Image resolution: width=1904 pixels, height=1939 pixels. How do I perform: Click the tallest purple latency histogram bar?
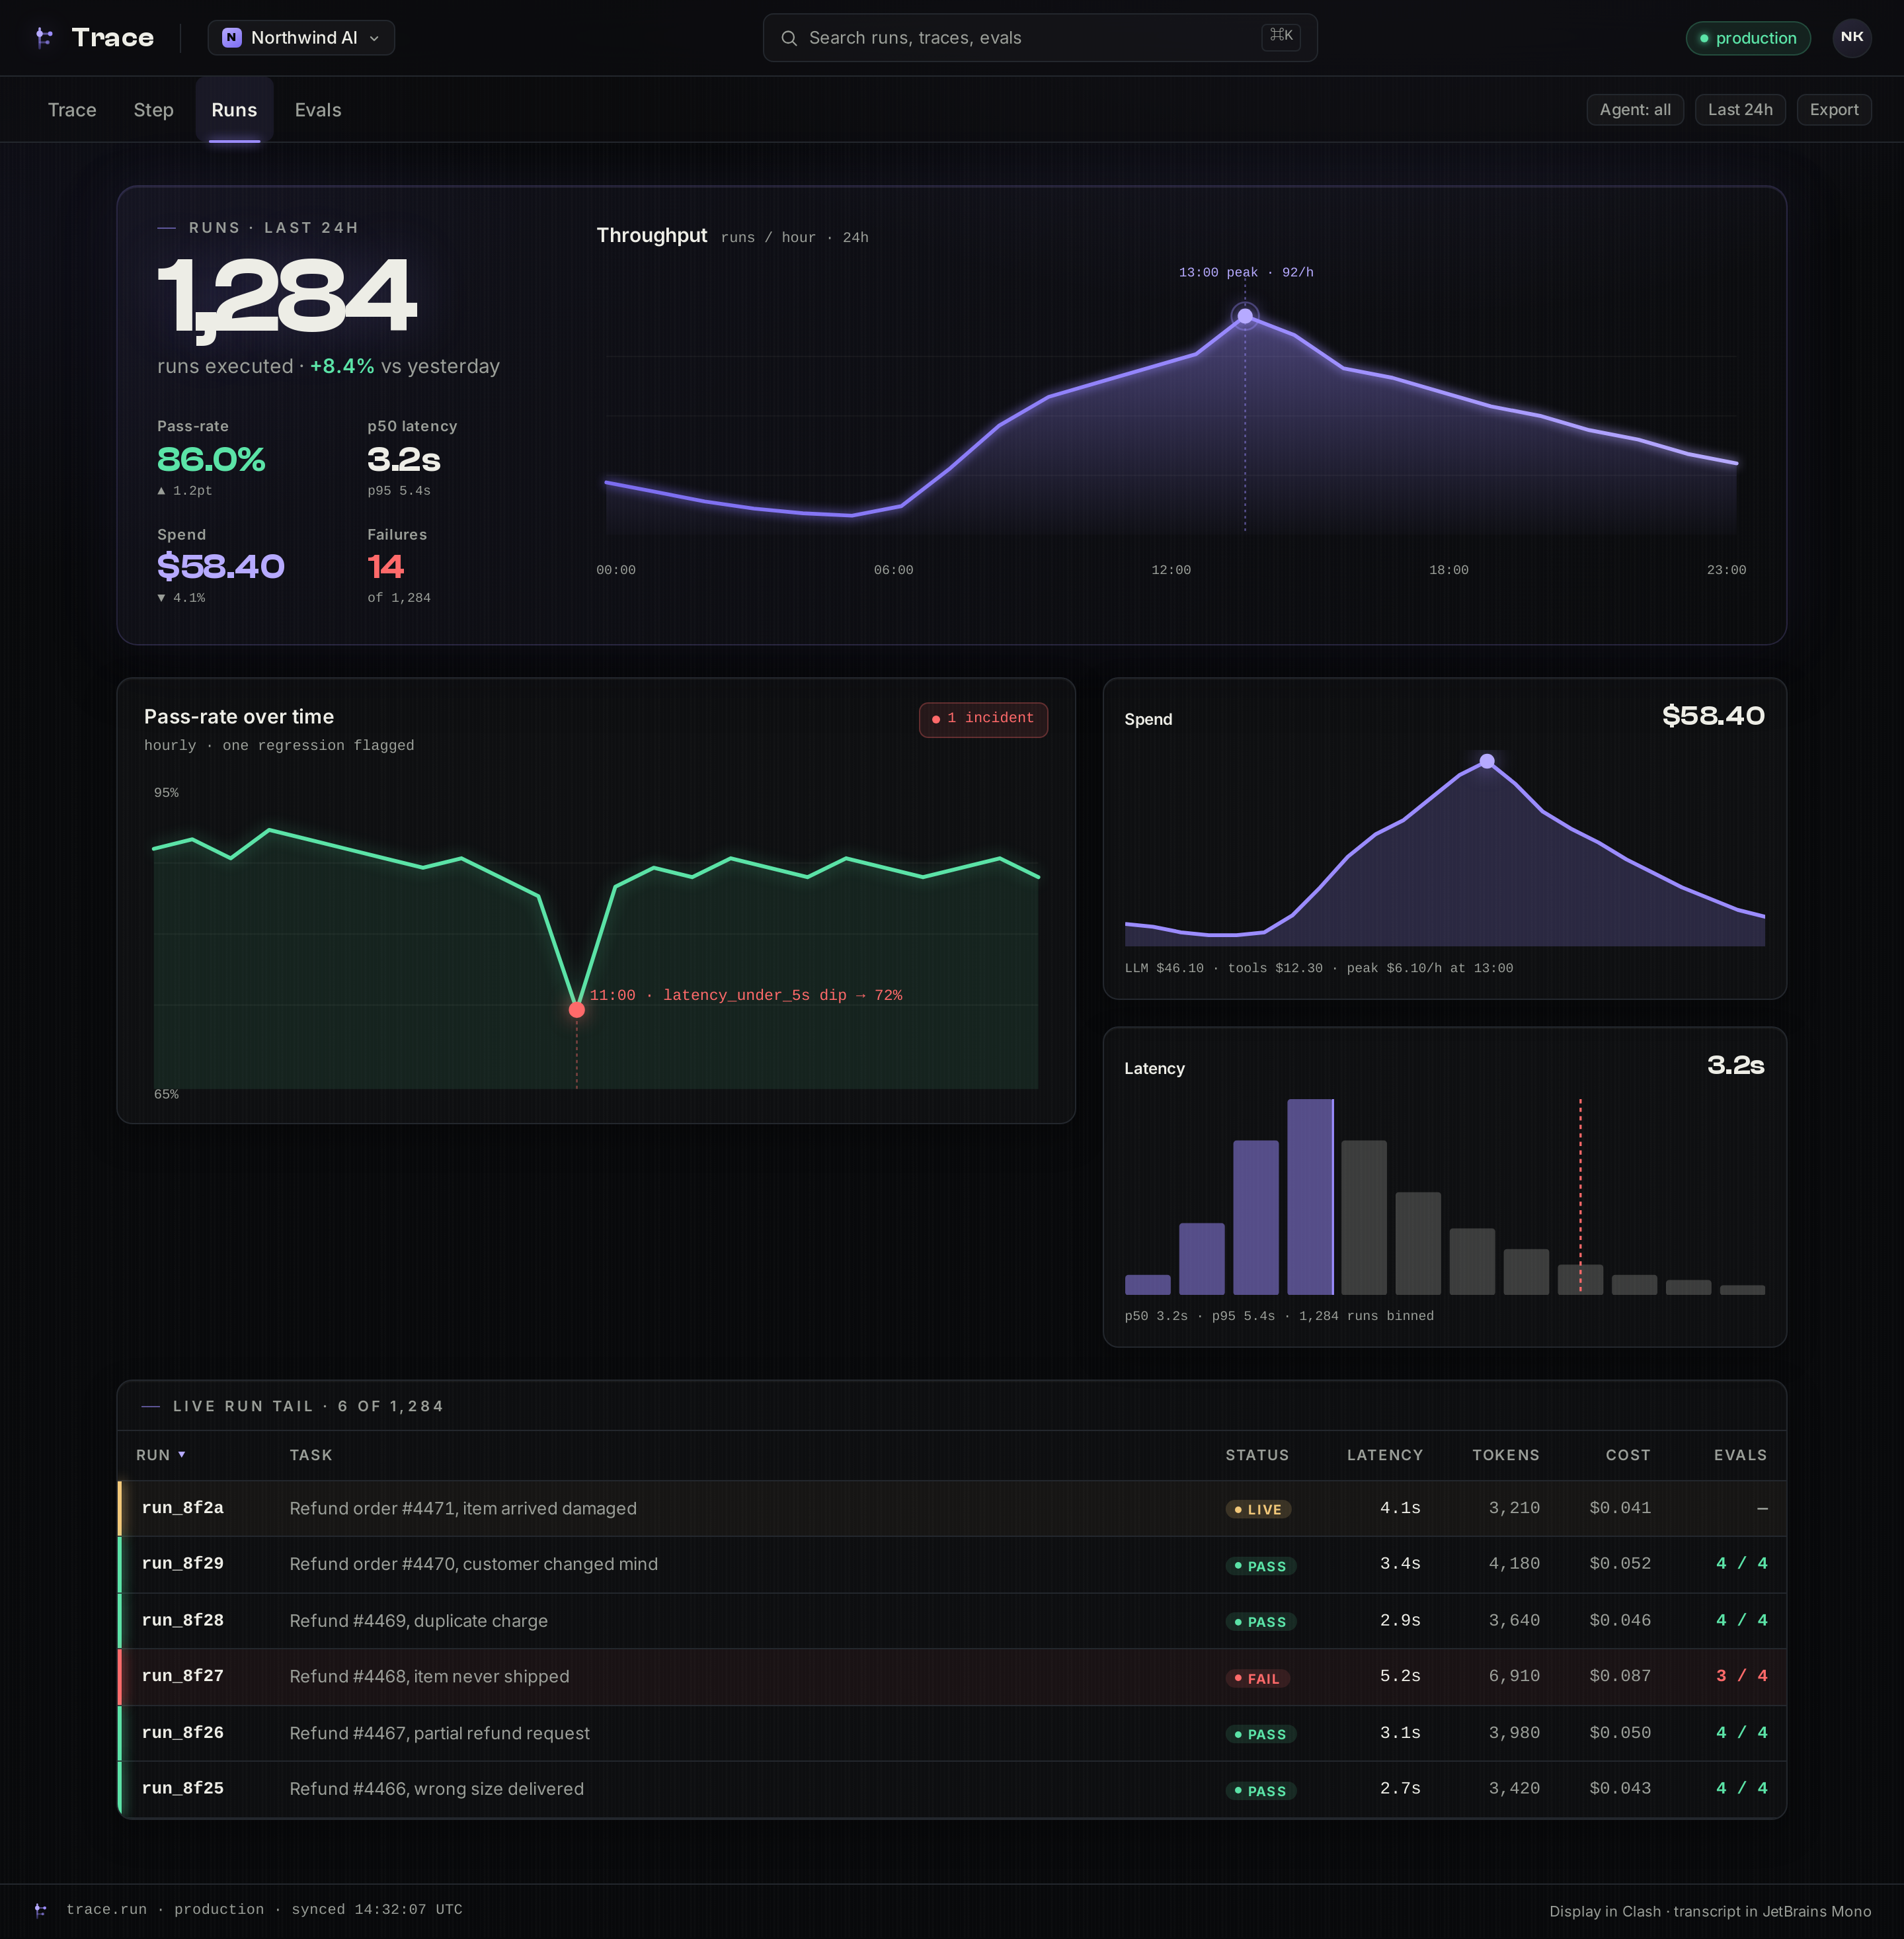click(1310, 1196)
